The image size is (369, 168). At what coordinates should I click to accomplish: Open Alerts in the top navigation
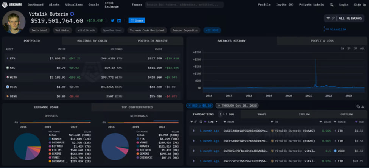tap(54, 5)
